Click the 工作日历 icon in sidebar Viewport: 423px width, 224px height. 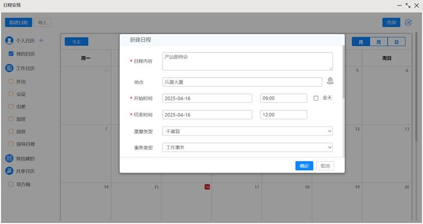tap(9, 68)
